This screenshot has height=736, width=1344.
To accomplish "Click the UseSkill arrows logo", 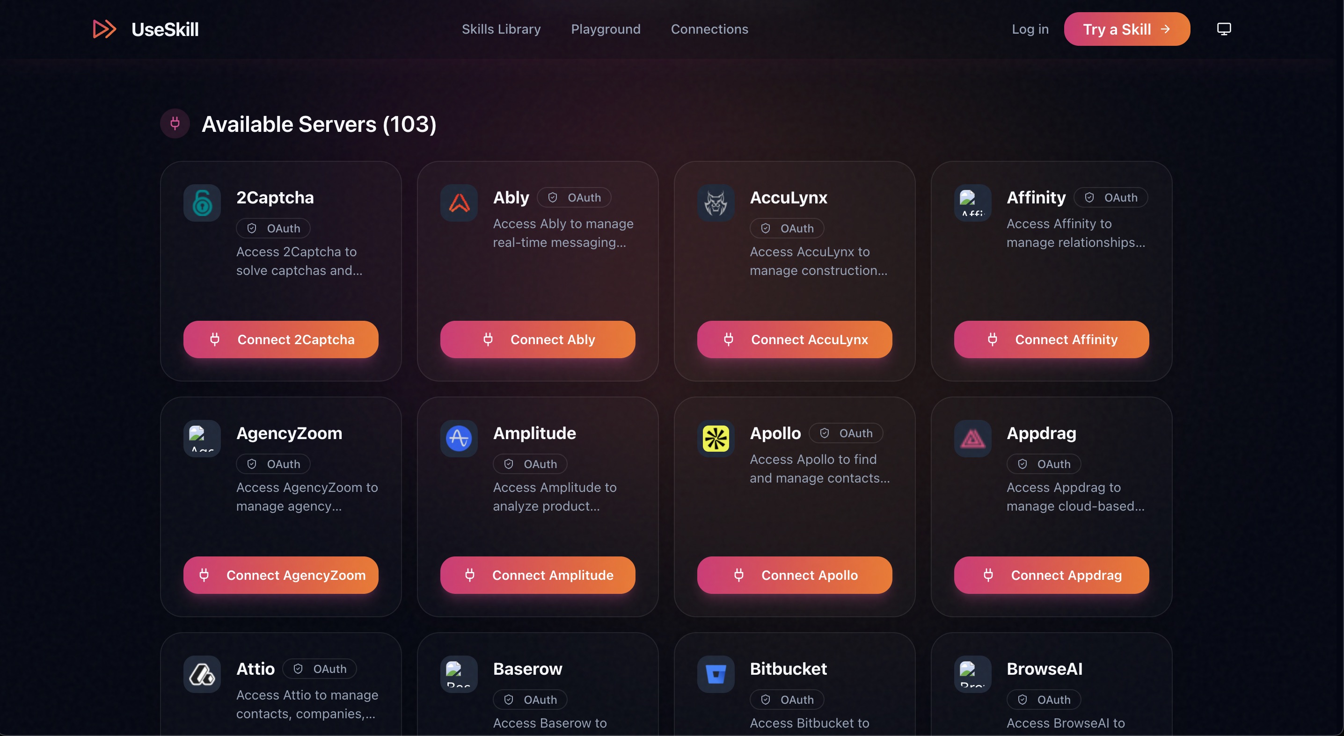I will point(104,29).
